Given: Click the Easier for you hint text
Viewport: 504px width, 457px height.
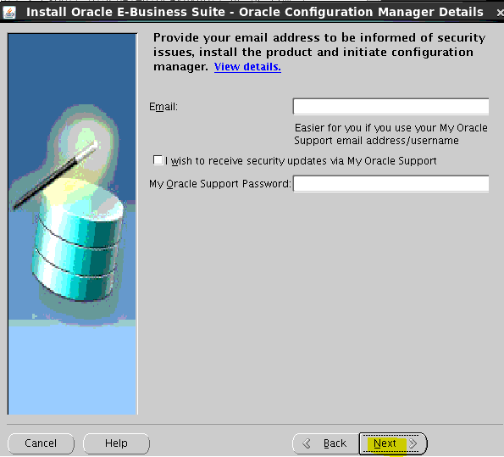Looking at the screenshot, I should pyautogui.click(x=390, y=134).
